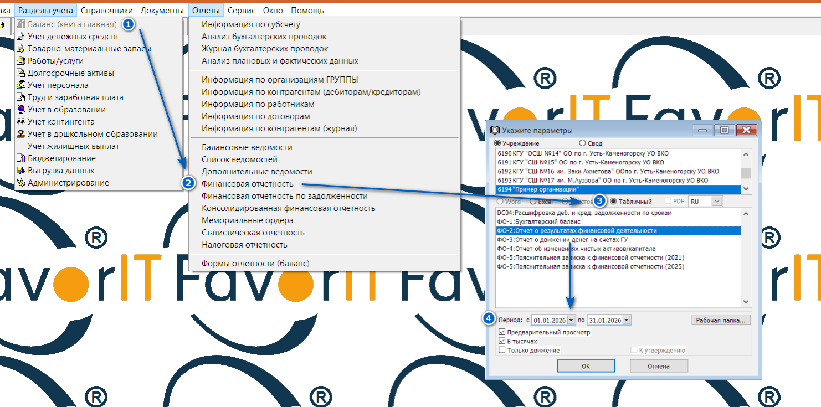Click the Учет денежных средств menu icon
The image size is (821, 407).
pyautogui.click(x=21, y=37)
